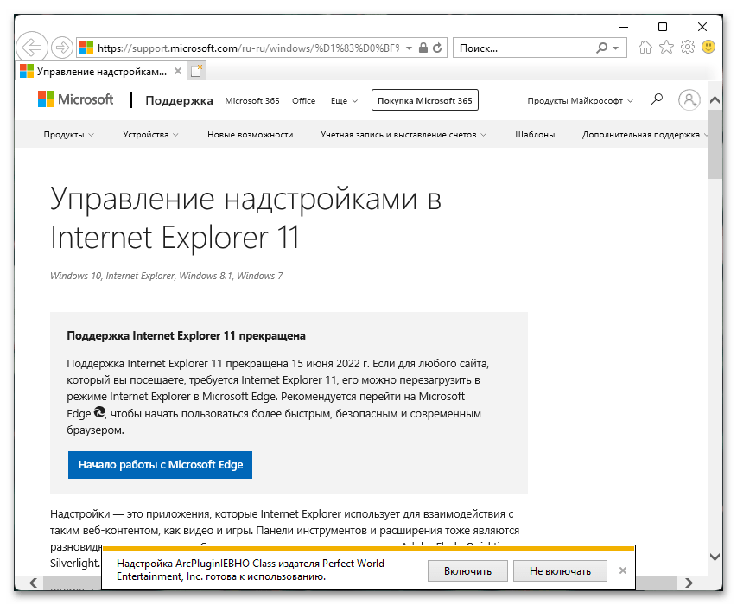Screen dimensions: 737x605
Task: Open the Шаблоны menu item
Action: pos(535,135)
